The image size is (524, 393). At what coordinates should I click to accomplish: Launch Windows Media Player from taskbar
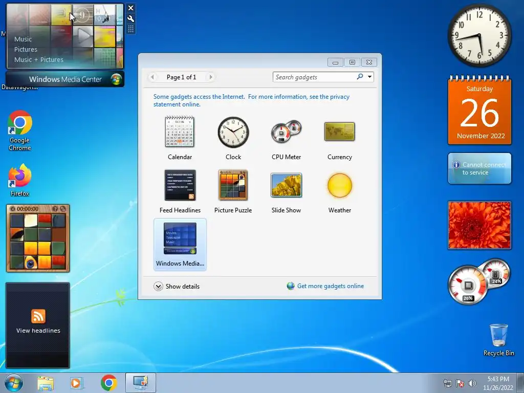tap(76, 383)
